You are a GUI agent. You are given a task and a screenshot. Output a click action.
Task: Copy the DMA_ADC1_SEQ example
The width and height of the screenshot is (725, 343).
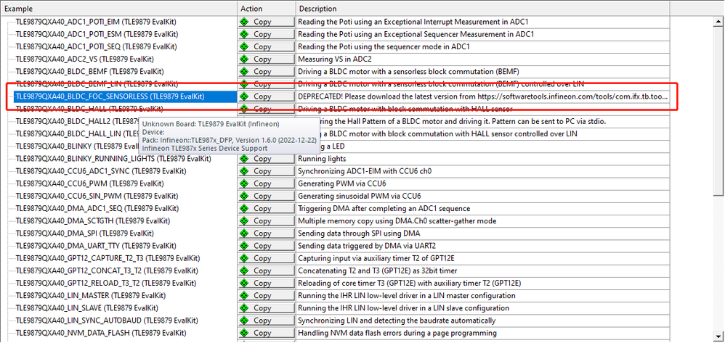click(x=267, y=209)
